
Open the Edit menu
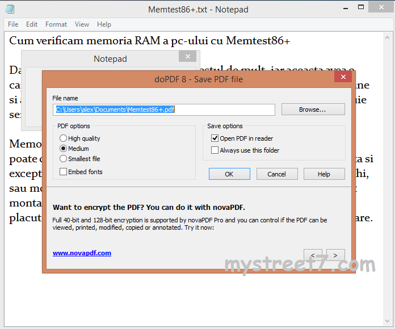point(32,24)
